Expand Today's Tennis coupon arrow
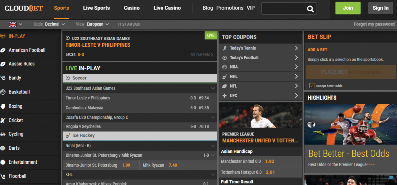Image resolution: width=397 pixels, height=185 pixels. point(296,48)
